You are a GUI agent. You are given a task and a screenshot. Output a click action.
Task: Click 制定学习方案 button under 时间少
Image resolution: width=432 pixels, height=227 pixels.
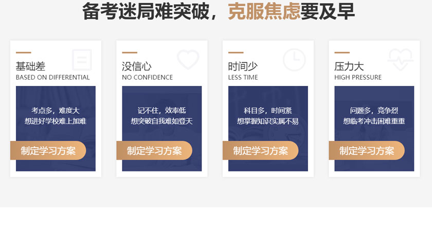(261, 151)
